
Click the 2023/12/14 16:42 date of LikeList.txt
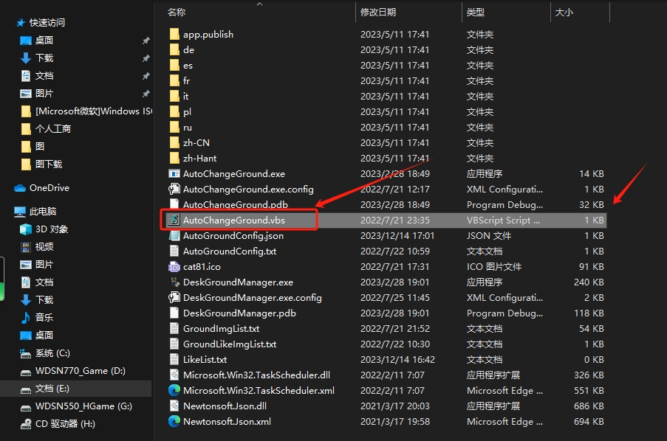[397, 359]
